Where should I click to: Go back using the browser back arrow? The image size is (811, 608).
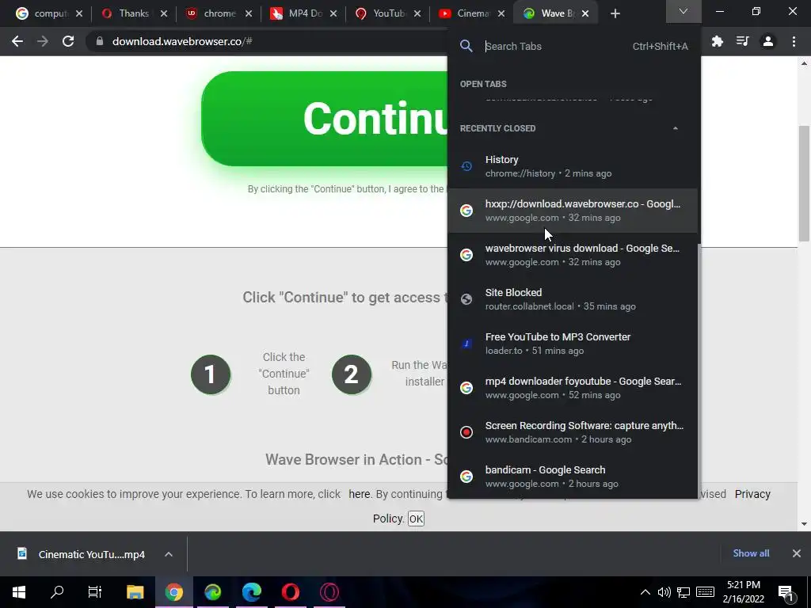pos(17,41)
